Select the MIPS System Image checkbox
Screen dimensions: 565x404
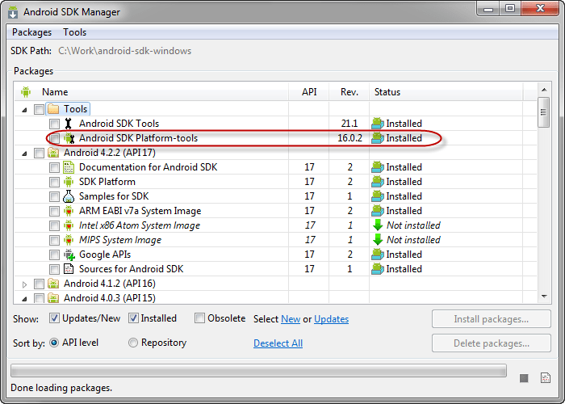(x=54, y=240)
